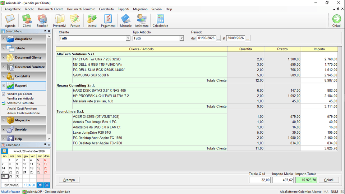Click the calendar today icon
Screen dimensions: 345x194
[4, 151]
